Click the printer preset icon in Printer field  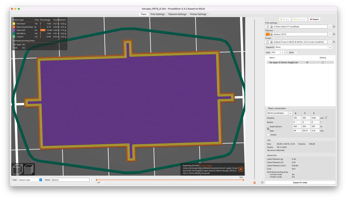[268, 42]
